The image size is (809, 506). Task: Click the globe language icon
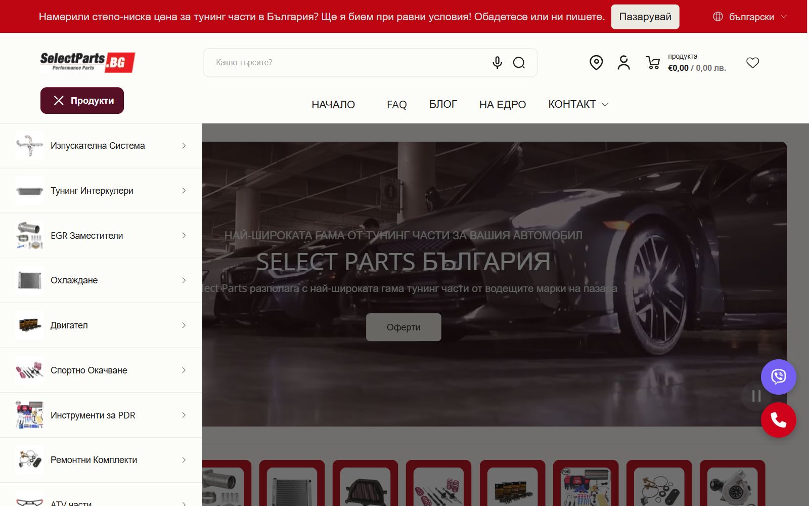click(x=717, y=17)
